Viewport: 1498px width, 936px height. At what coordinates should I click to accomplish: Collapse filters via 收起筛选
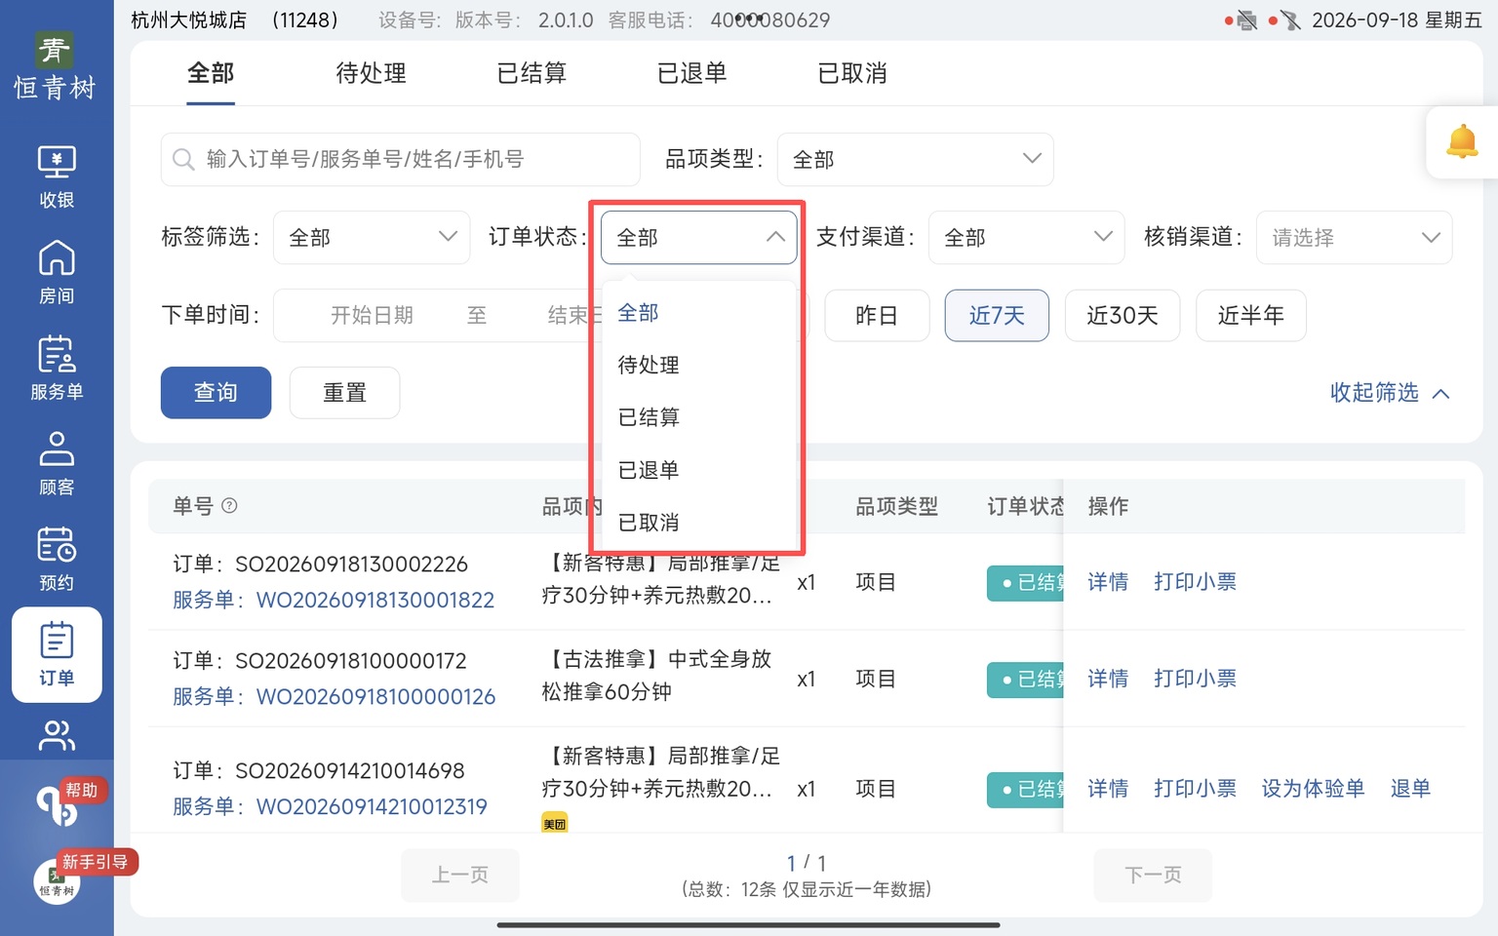click(x=1390, y=392)
